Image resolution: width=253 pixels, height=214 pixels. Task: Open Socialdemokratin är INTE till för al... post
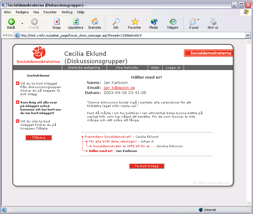click(123, 146)
